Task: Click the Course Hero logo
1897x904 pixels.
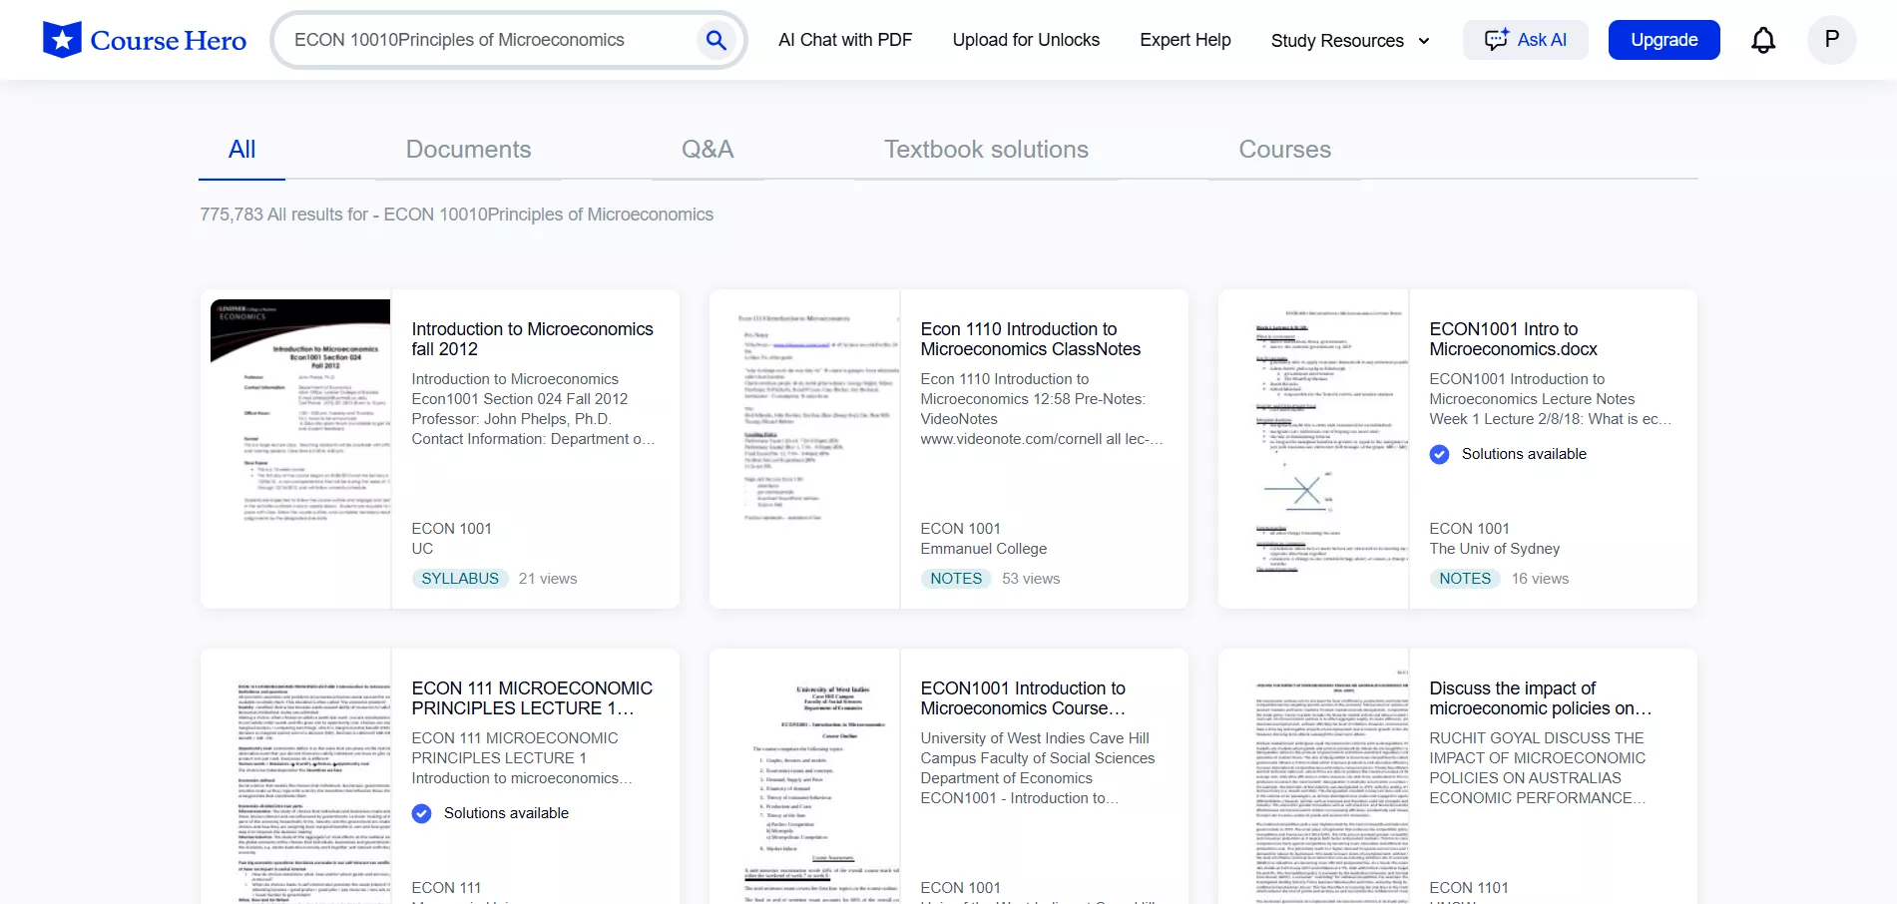Action: (145, 40)
